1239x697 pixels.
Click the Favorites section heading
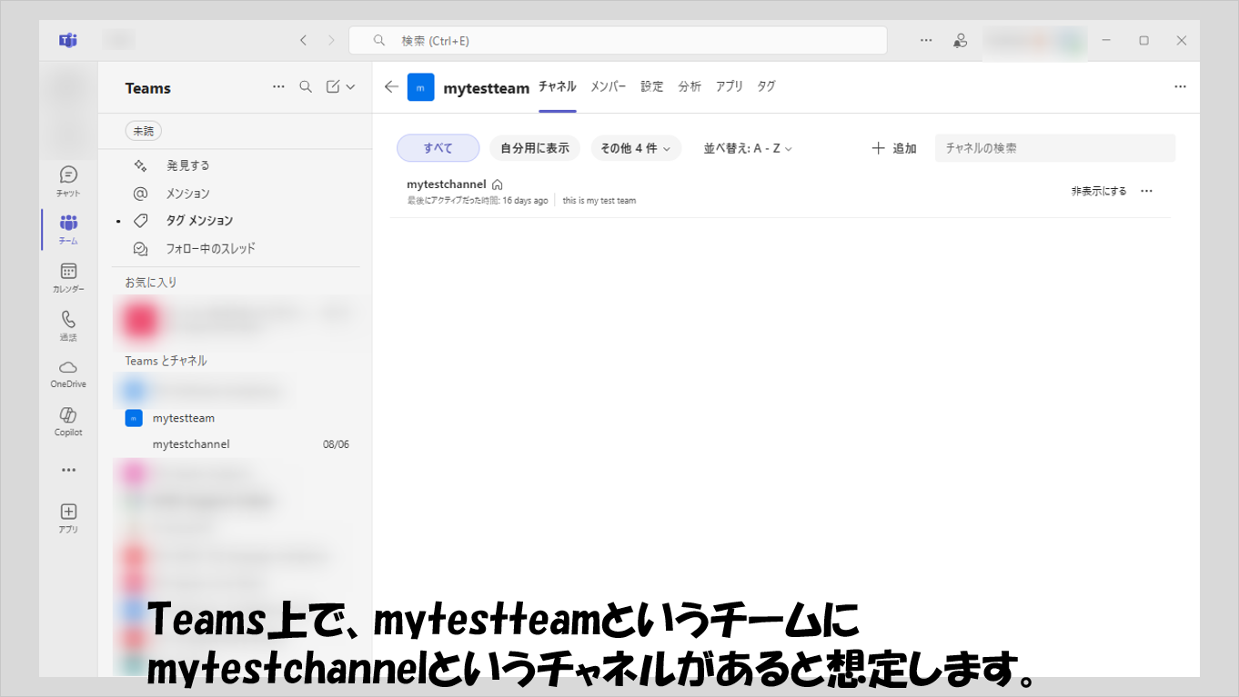pos(151,283)
